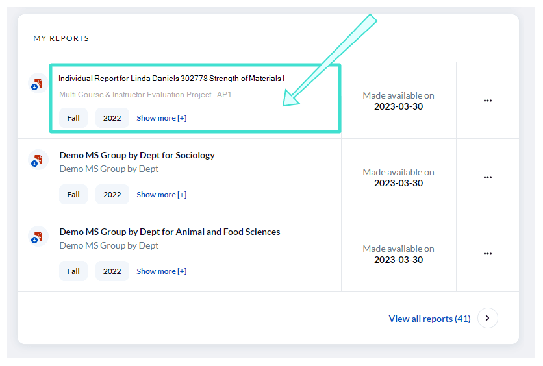Click 2022 tag under Sociology report

(x=112, y=195)
